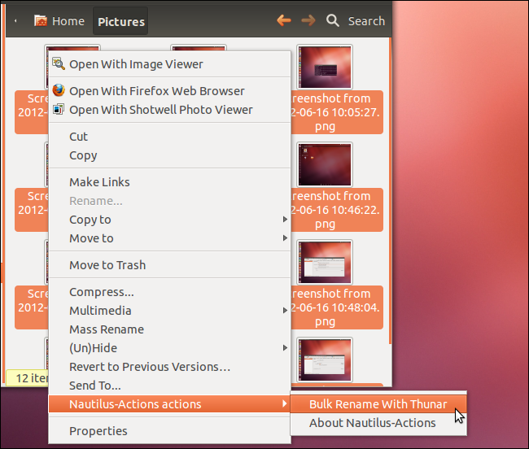Click file name ending 10:48:04.png
This screenshot has height=449, width=529.
pos(337,307)
